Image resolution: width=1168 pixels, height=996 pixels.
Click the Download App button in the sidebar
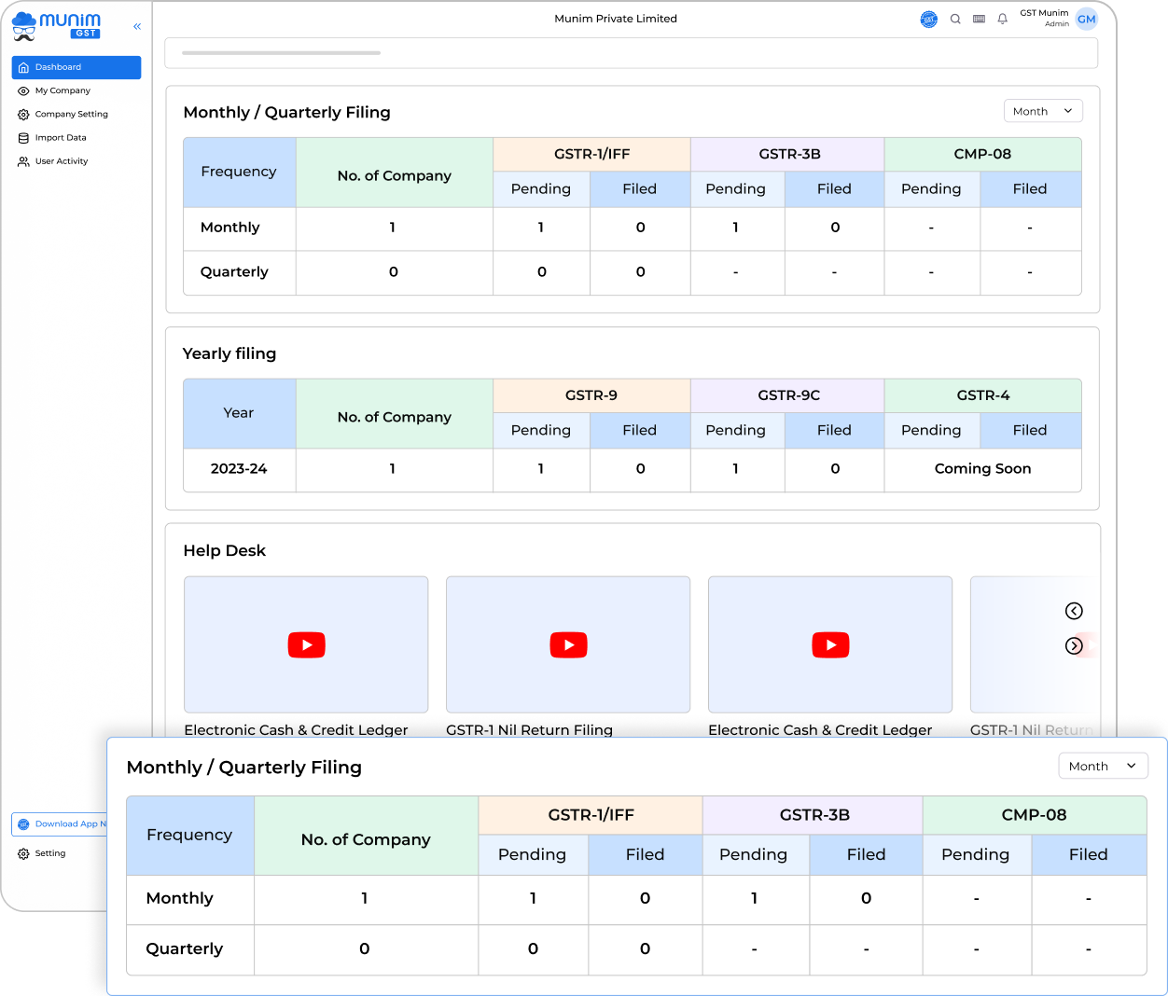62,824
